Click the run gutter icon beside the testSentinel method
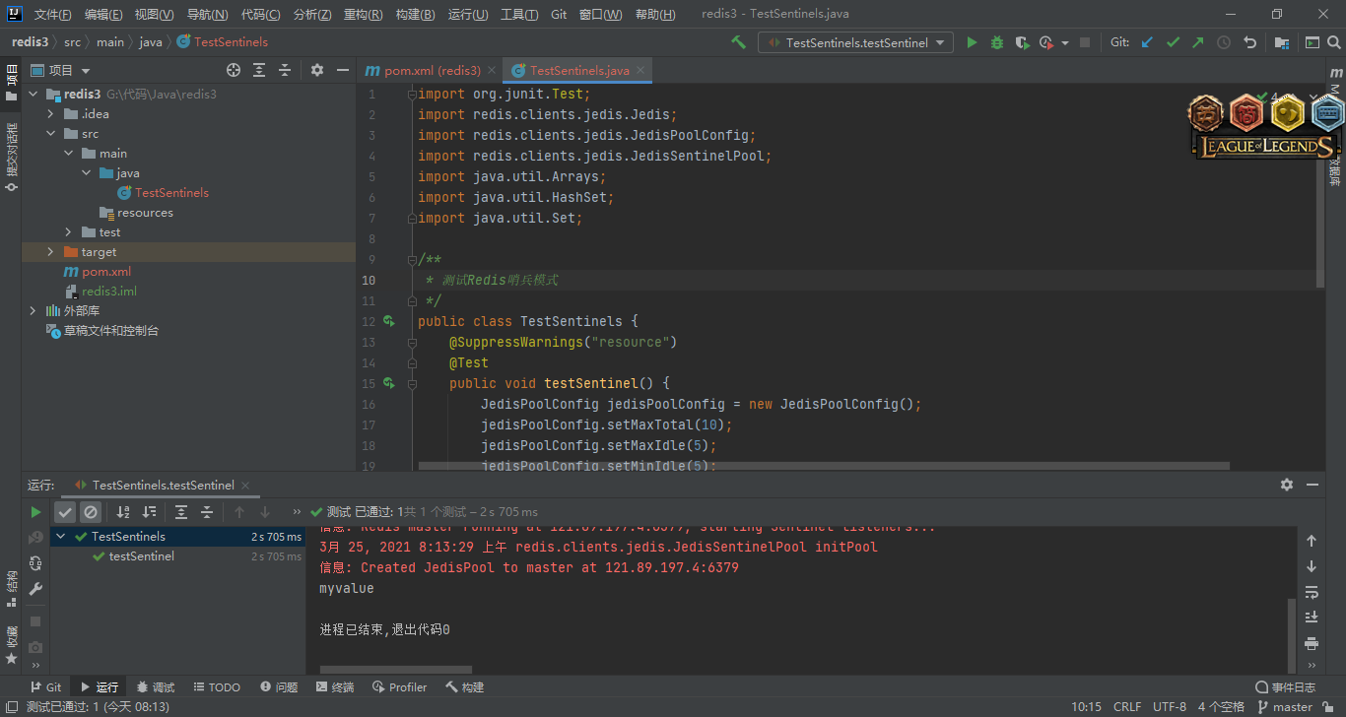The image size is (1346, 717). click(x=389, y=383)
